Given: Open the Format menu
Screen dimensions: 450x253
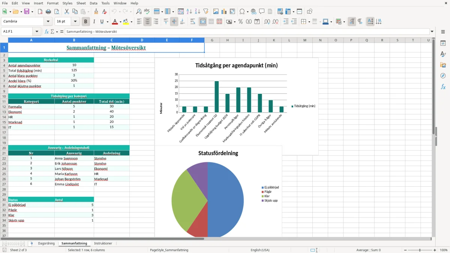Looking at the screenshot, I should click(53, 3).
